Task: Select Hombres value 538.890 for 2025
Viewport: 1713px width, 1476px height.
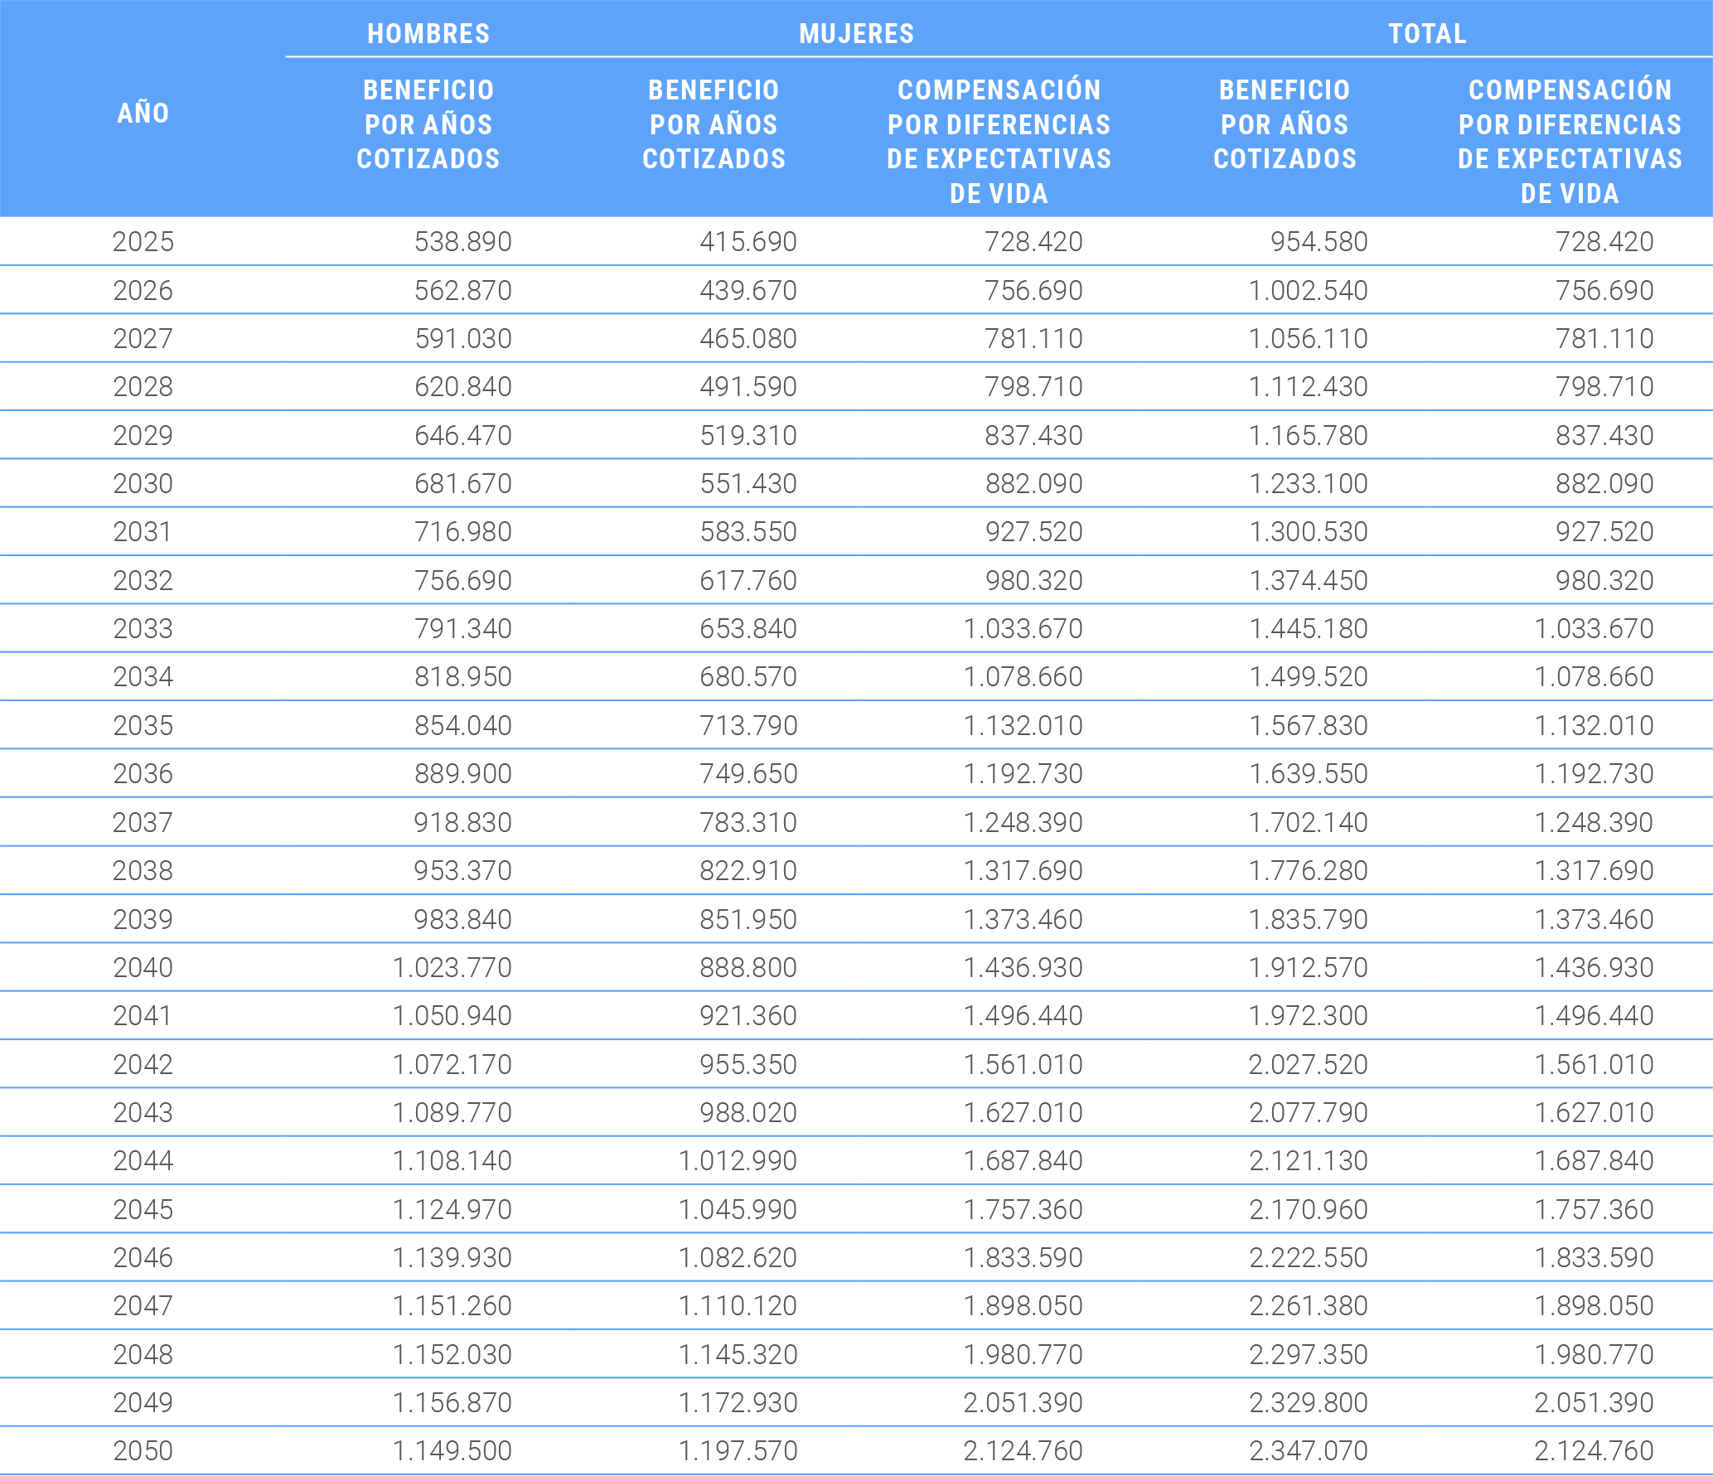Action: pos(462,241)
